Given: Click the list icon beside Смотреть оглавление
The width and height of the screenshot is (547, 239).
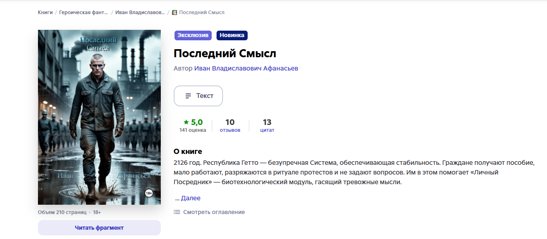Looking at the screenshot, I should (177, 212).
